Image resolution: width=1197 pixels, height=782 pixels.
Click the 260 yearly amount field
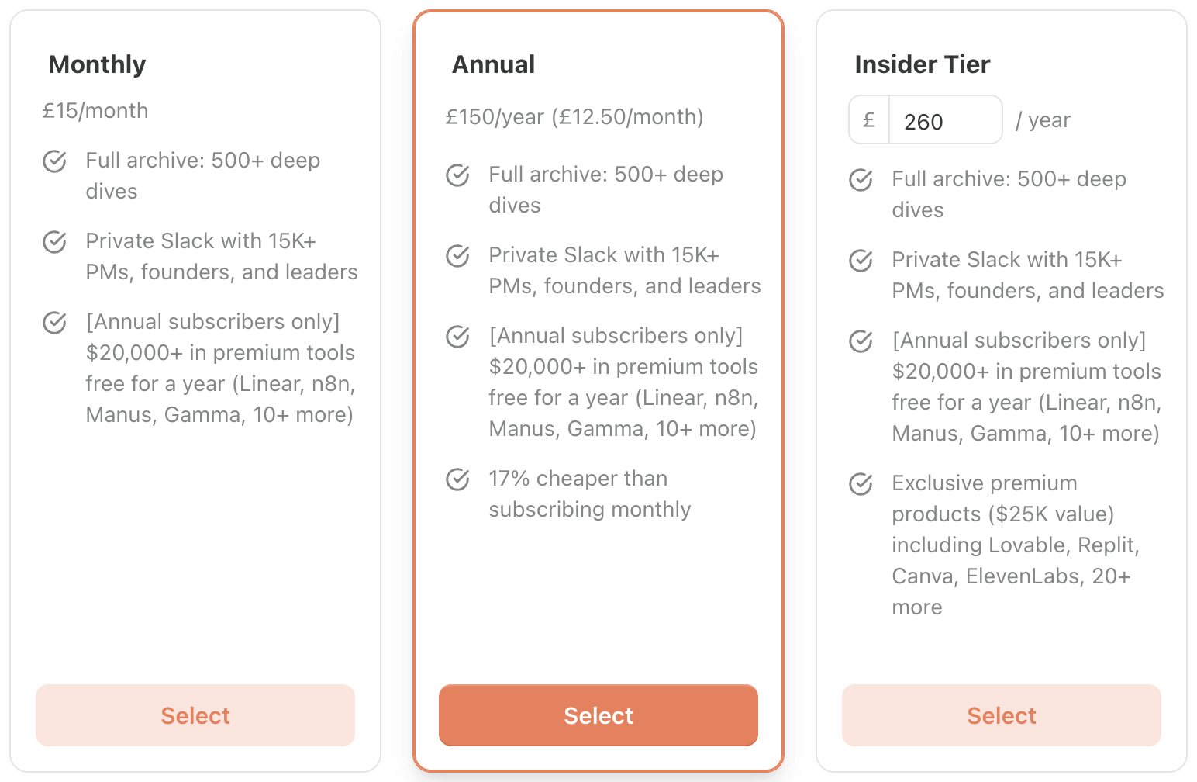(946, 120)
